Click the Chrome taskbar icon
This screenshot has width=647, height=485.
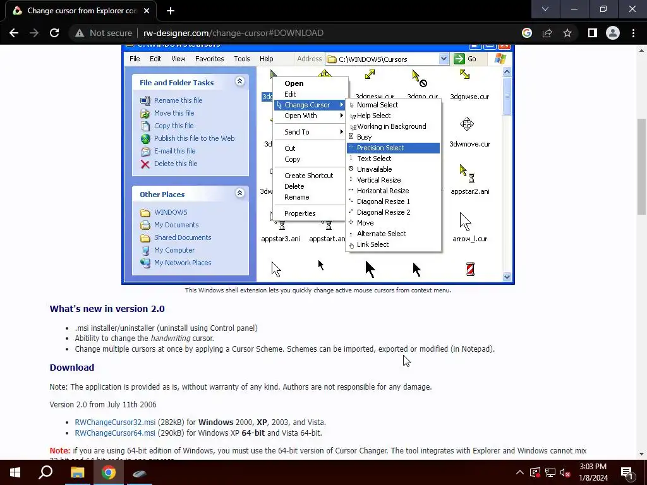point(109,472)
